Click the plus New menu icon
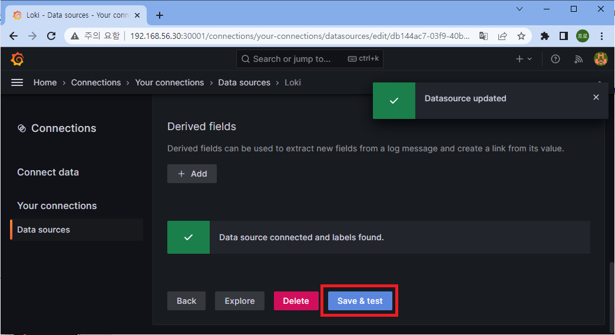The image size is (615, 335). tap(523, 59)
